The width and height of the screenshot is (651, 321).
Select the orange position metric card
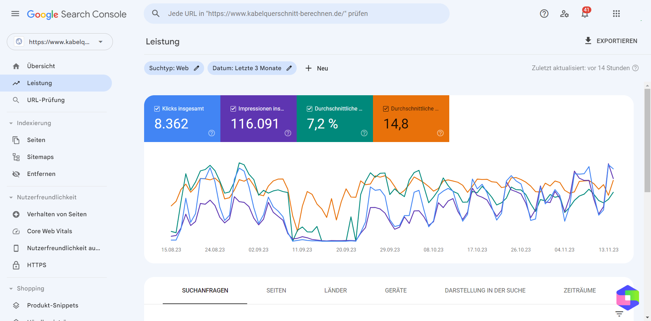pyautogui.click(x=411, y=119)
